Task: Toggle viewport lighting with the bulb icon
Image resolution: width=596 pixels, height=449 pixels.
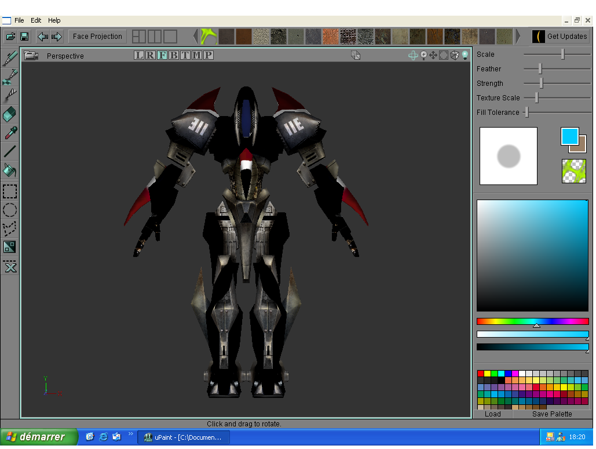Action: pos(464,55)
